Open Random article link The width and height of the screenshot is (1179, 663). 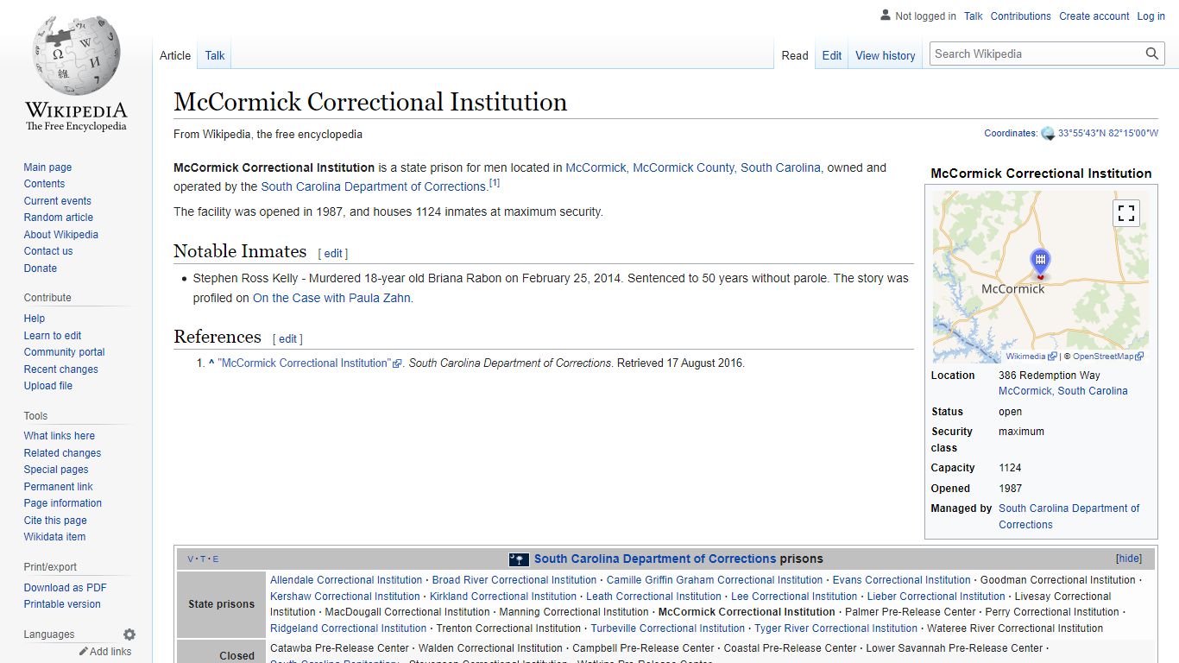click(x=59, y=218)
